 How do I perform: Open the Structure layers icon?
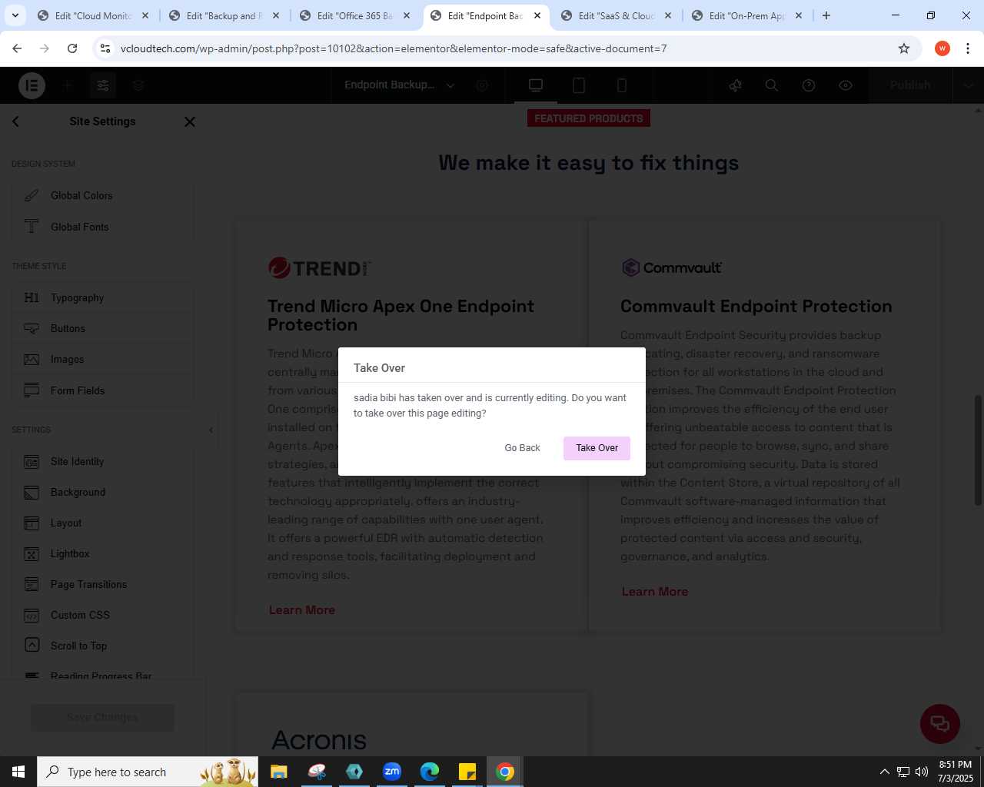(x=138, y=85)
